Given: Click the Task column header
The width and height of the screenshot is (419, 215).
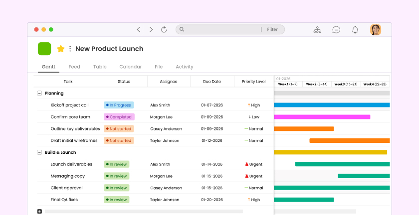Looking at the screenshot, I should click(68, 81).
